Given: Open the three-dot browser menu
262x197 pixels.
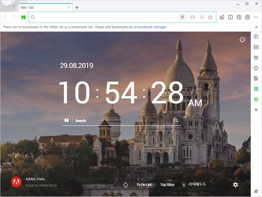Looking at the screenshot, I should (x=256, y=17).
